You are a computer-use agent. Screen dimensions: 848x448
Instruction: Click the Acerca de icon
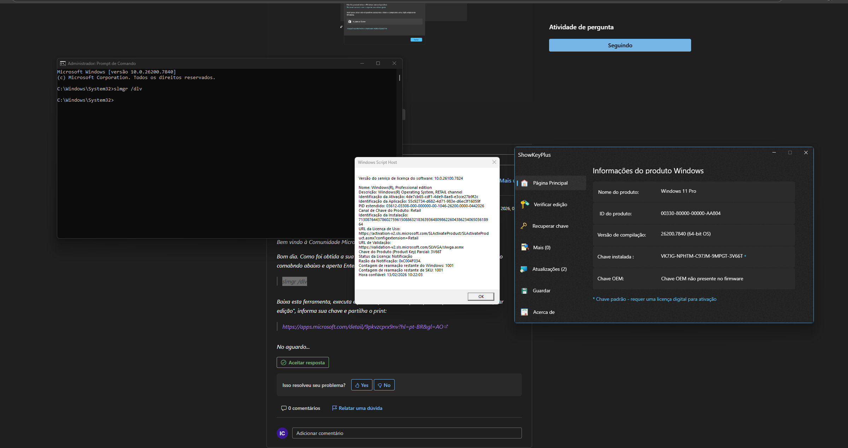point(524,312)
